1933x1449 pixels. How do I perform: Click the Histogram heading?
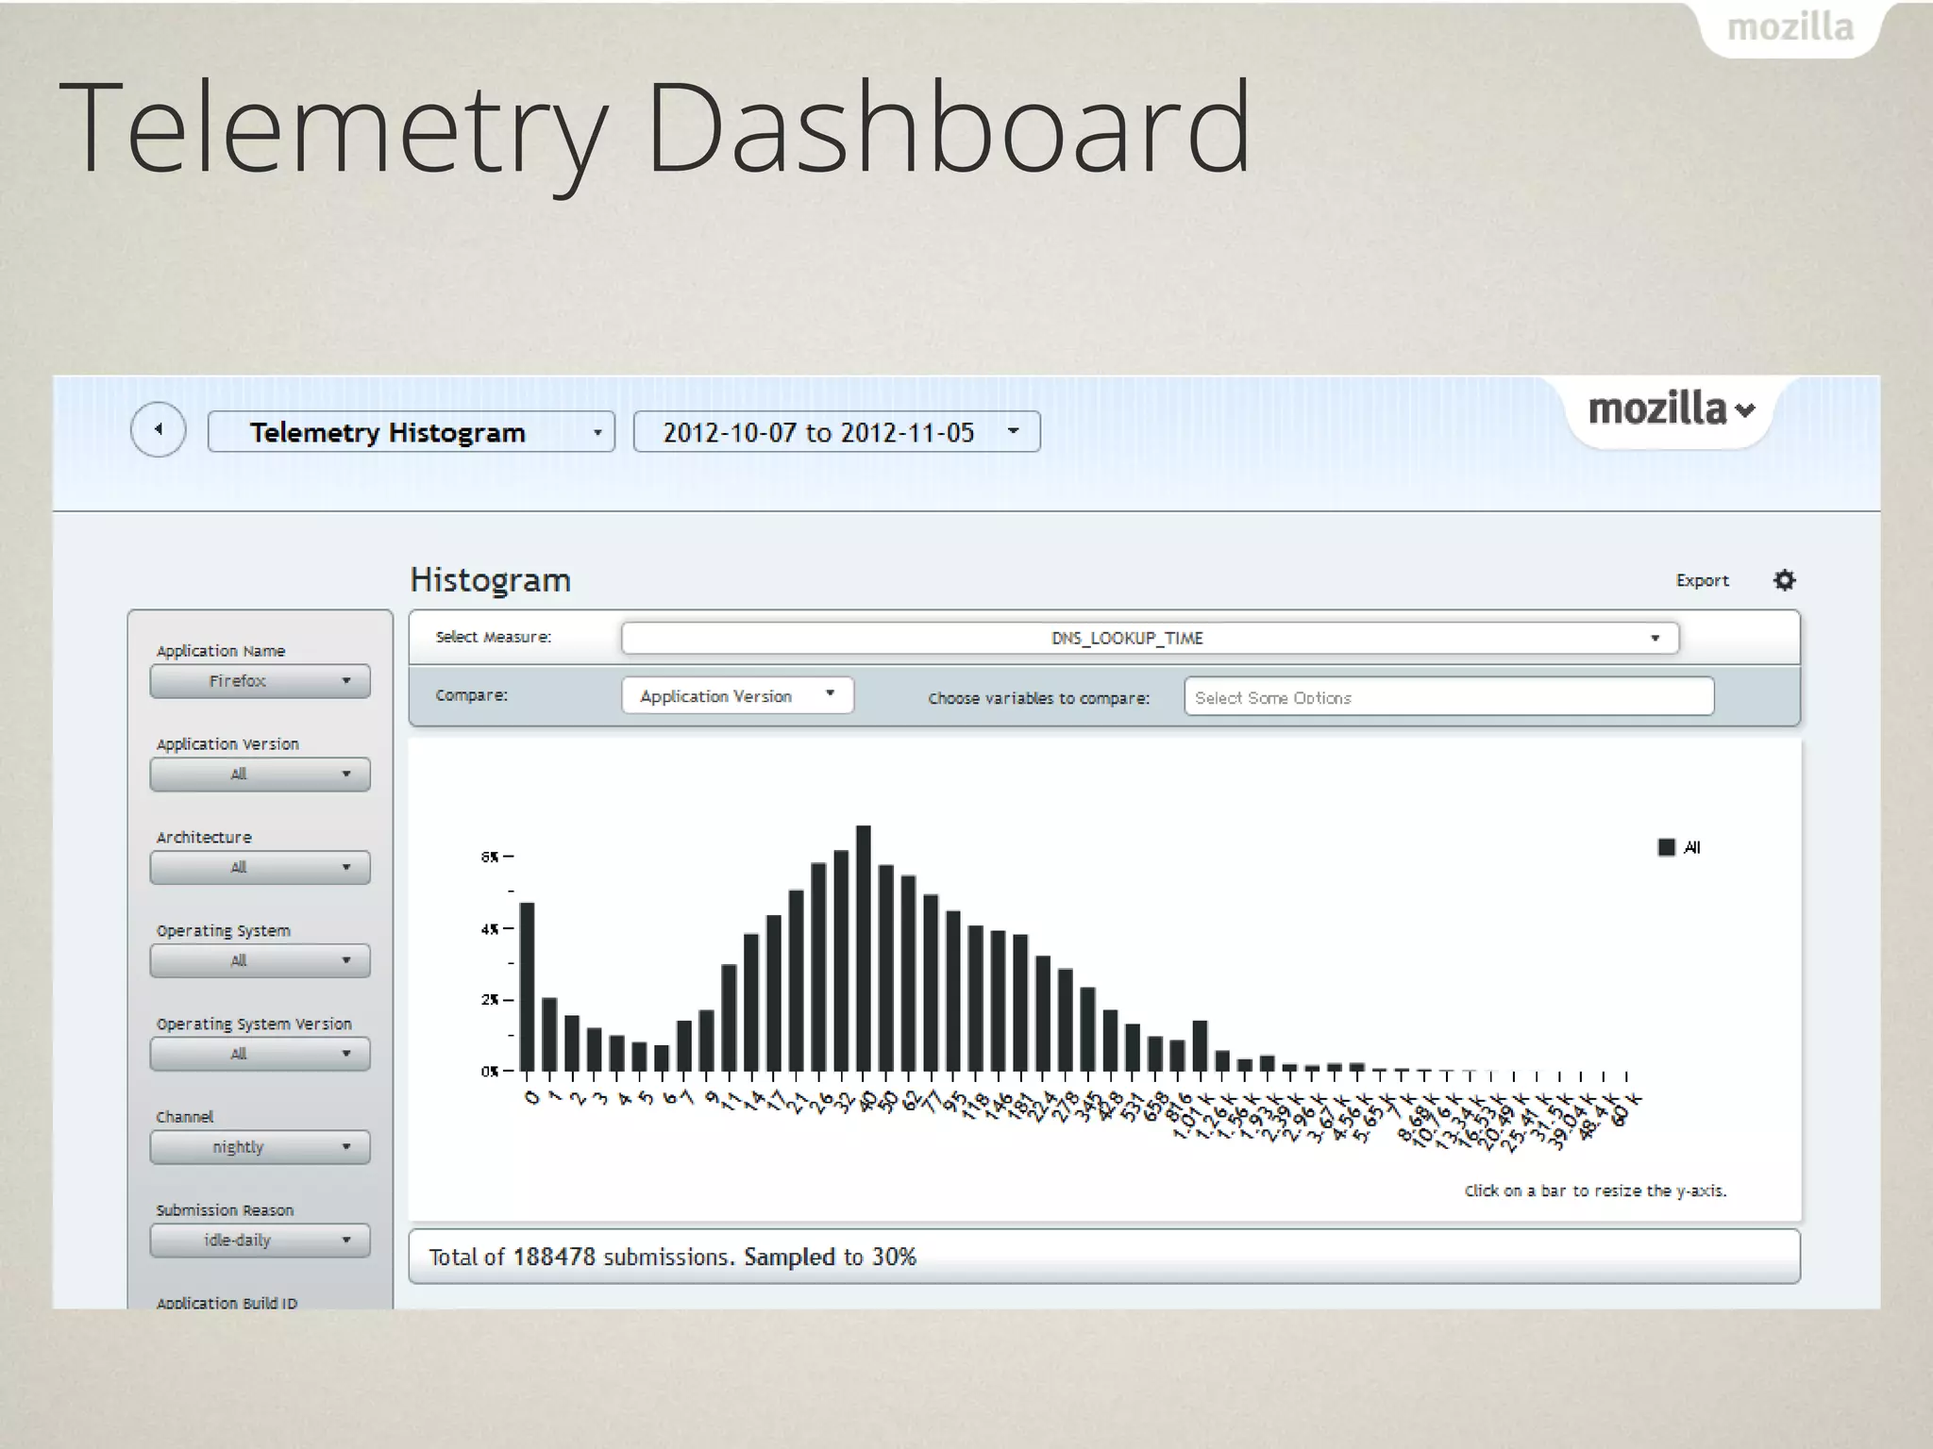pos(491,579)
